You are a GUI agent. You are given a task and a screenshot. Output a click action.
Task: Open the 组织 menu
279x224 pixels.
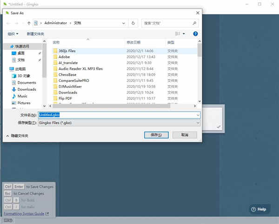(x=13, y=34)
